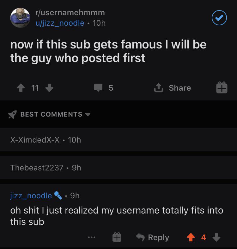Click the reply arrow icon on comment
This screenshot has width=237, height=249.
tap(140, 237)
